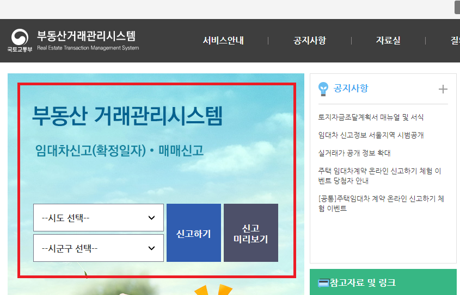This screenshot has height=295, width=460.
Task: Open the 부동산거래관리시스템 site title link
Action: (88, 40)
